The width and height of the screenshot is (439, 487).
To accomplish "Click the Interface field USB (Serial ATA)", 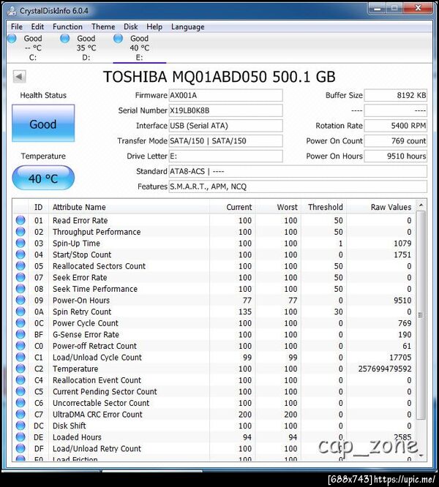I will [225, 126].
